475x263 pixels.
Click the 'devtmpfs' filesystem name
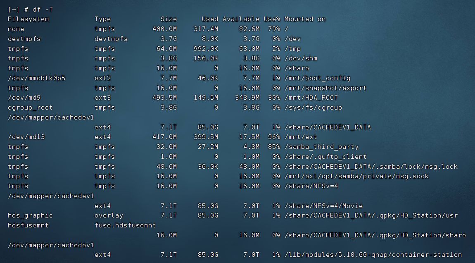click(24, 39)
